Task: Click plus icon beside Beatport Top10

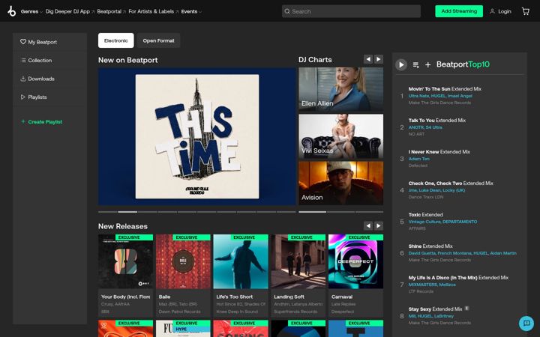Action: pyautogui.click(x=427, y=64)
